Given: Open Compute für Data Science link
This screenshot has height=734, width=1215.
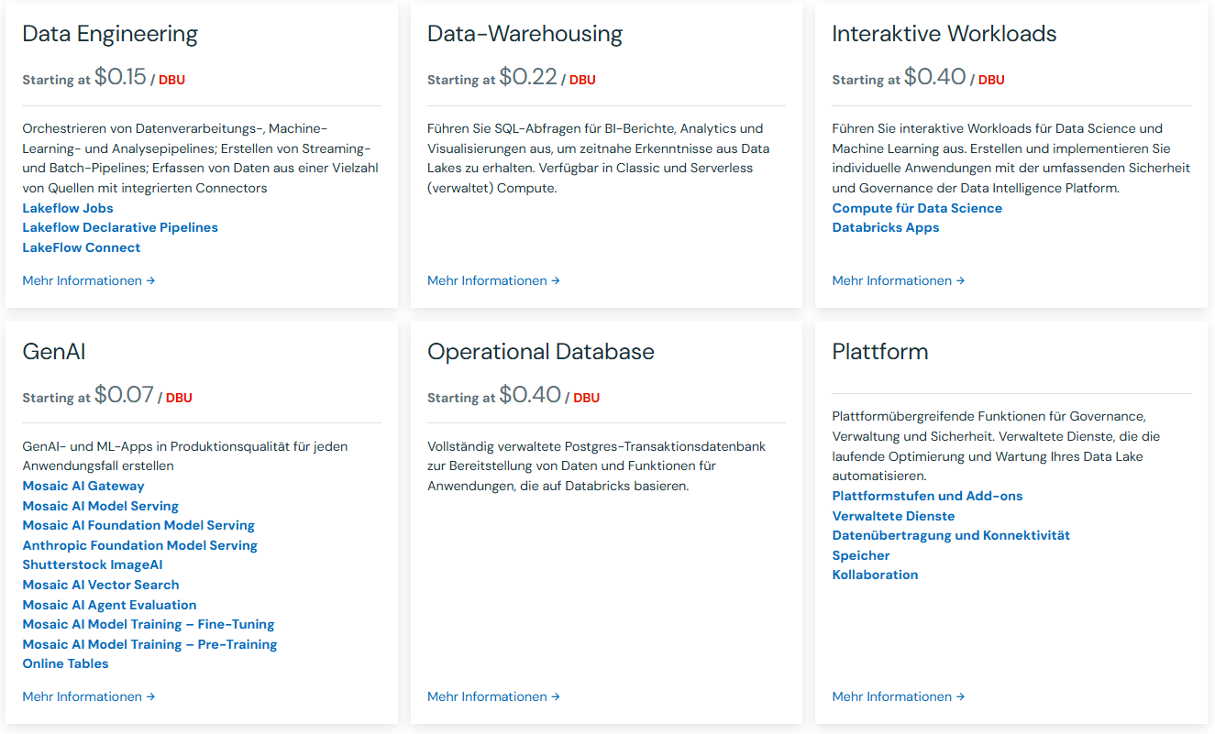Looking at the screenshot, I should (x=917, y=208).
